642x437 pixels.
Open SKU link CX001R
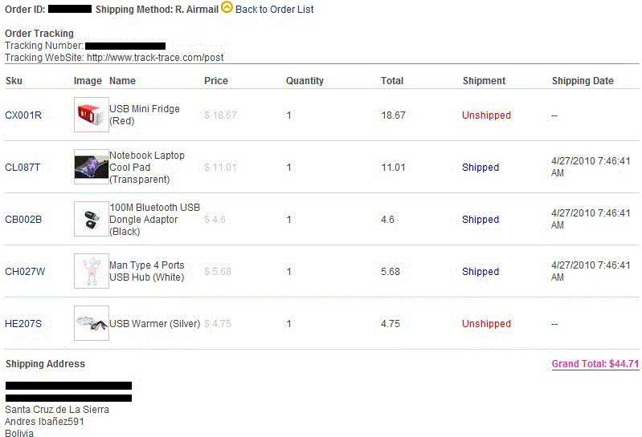tap(23, 115)
